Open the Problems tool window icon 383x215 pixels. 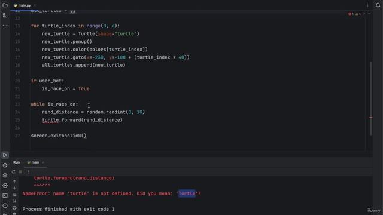5,205
